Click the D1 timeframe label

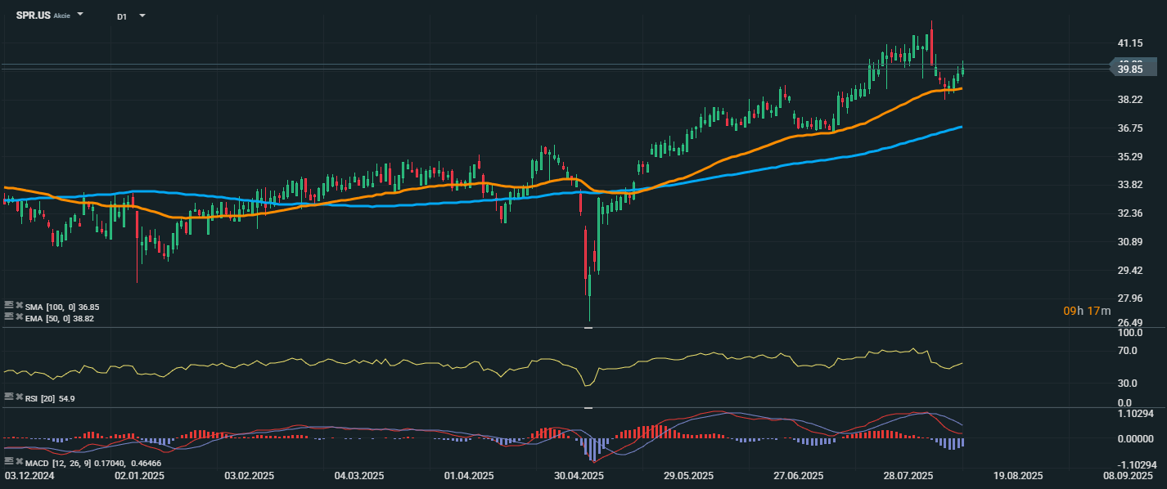click(122, 16)
